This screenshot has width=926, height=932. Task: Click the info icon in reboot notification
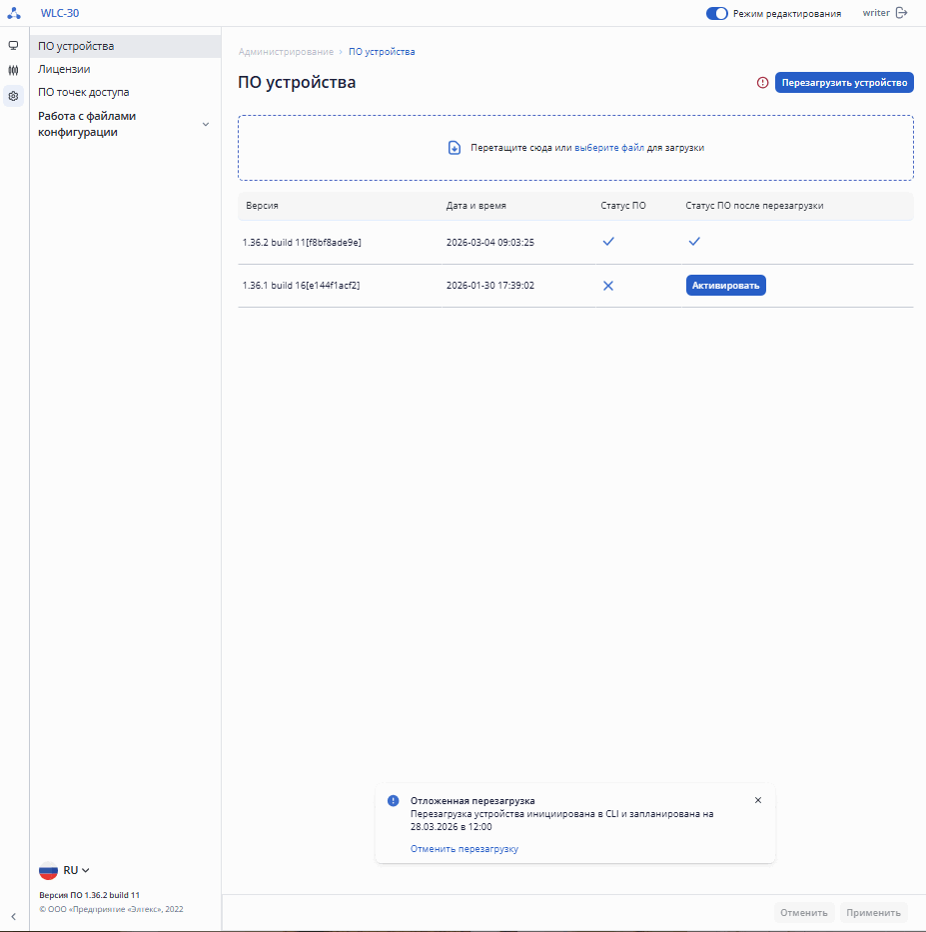coord(394,801)
